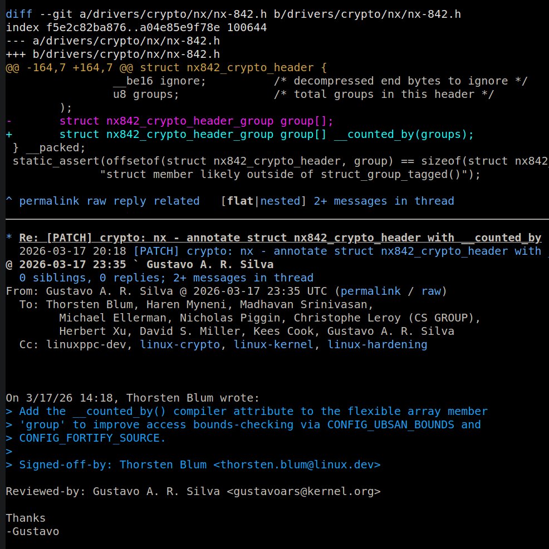Click quoted line mentioning CONFIG_UBSAN_BOUNDS
This screenshot has width=549, height=549.
243,425
